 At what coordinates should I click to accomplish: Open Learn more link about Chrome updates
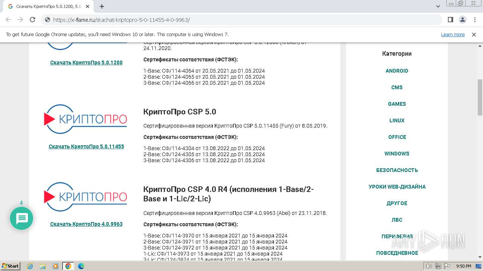pos(453,34)
